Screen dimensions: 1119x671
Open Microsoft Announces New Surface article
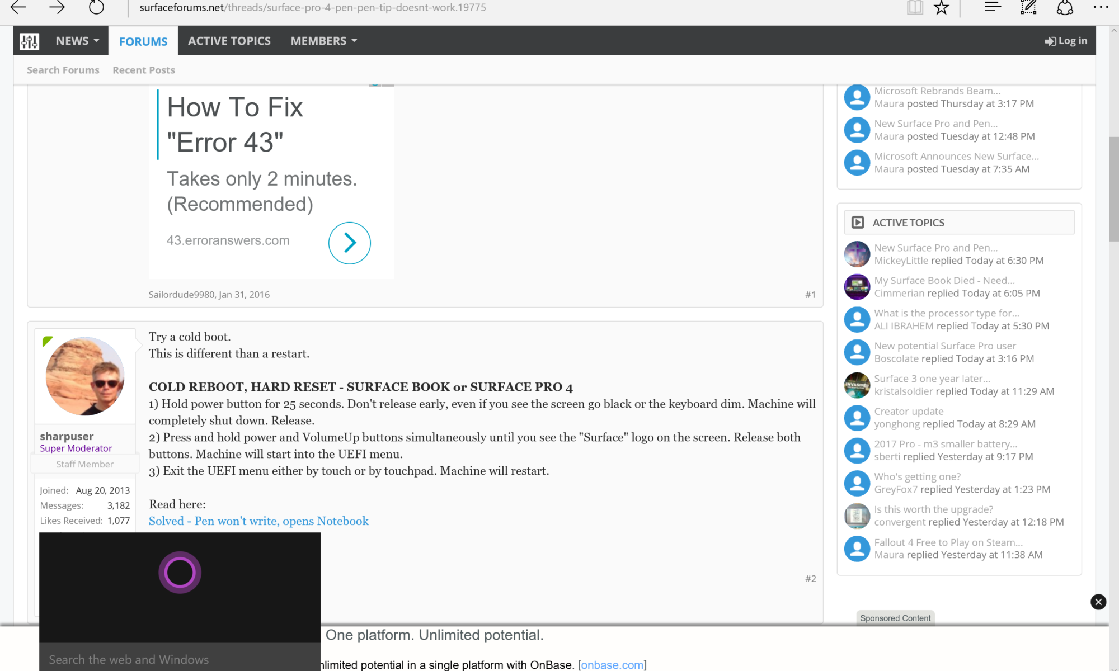click(x=956, y=157)
